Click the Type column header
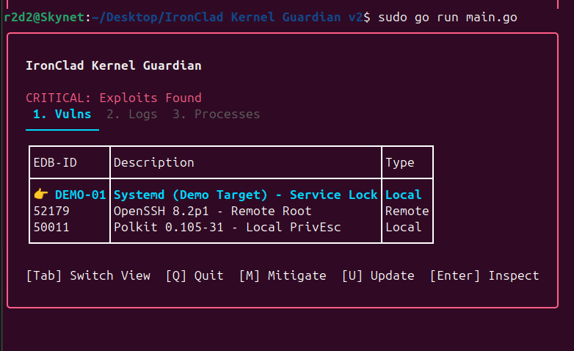574x351 pixels. [400, 162]
